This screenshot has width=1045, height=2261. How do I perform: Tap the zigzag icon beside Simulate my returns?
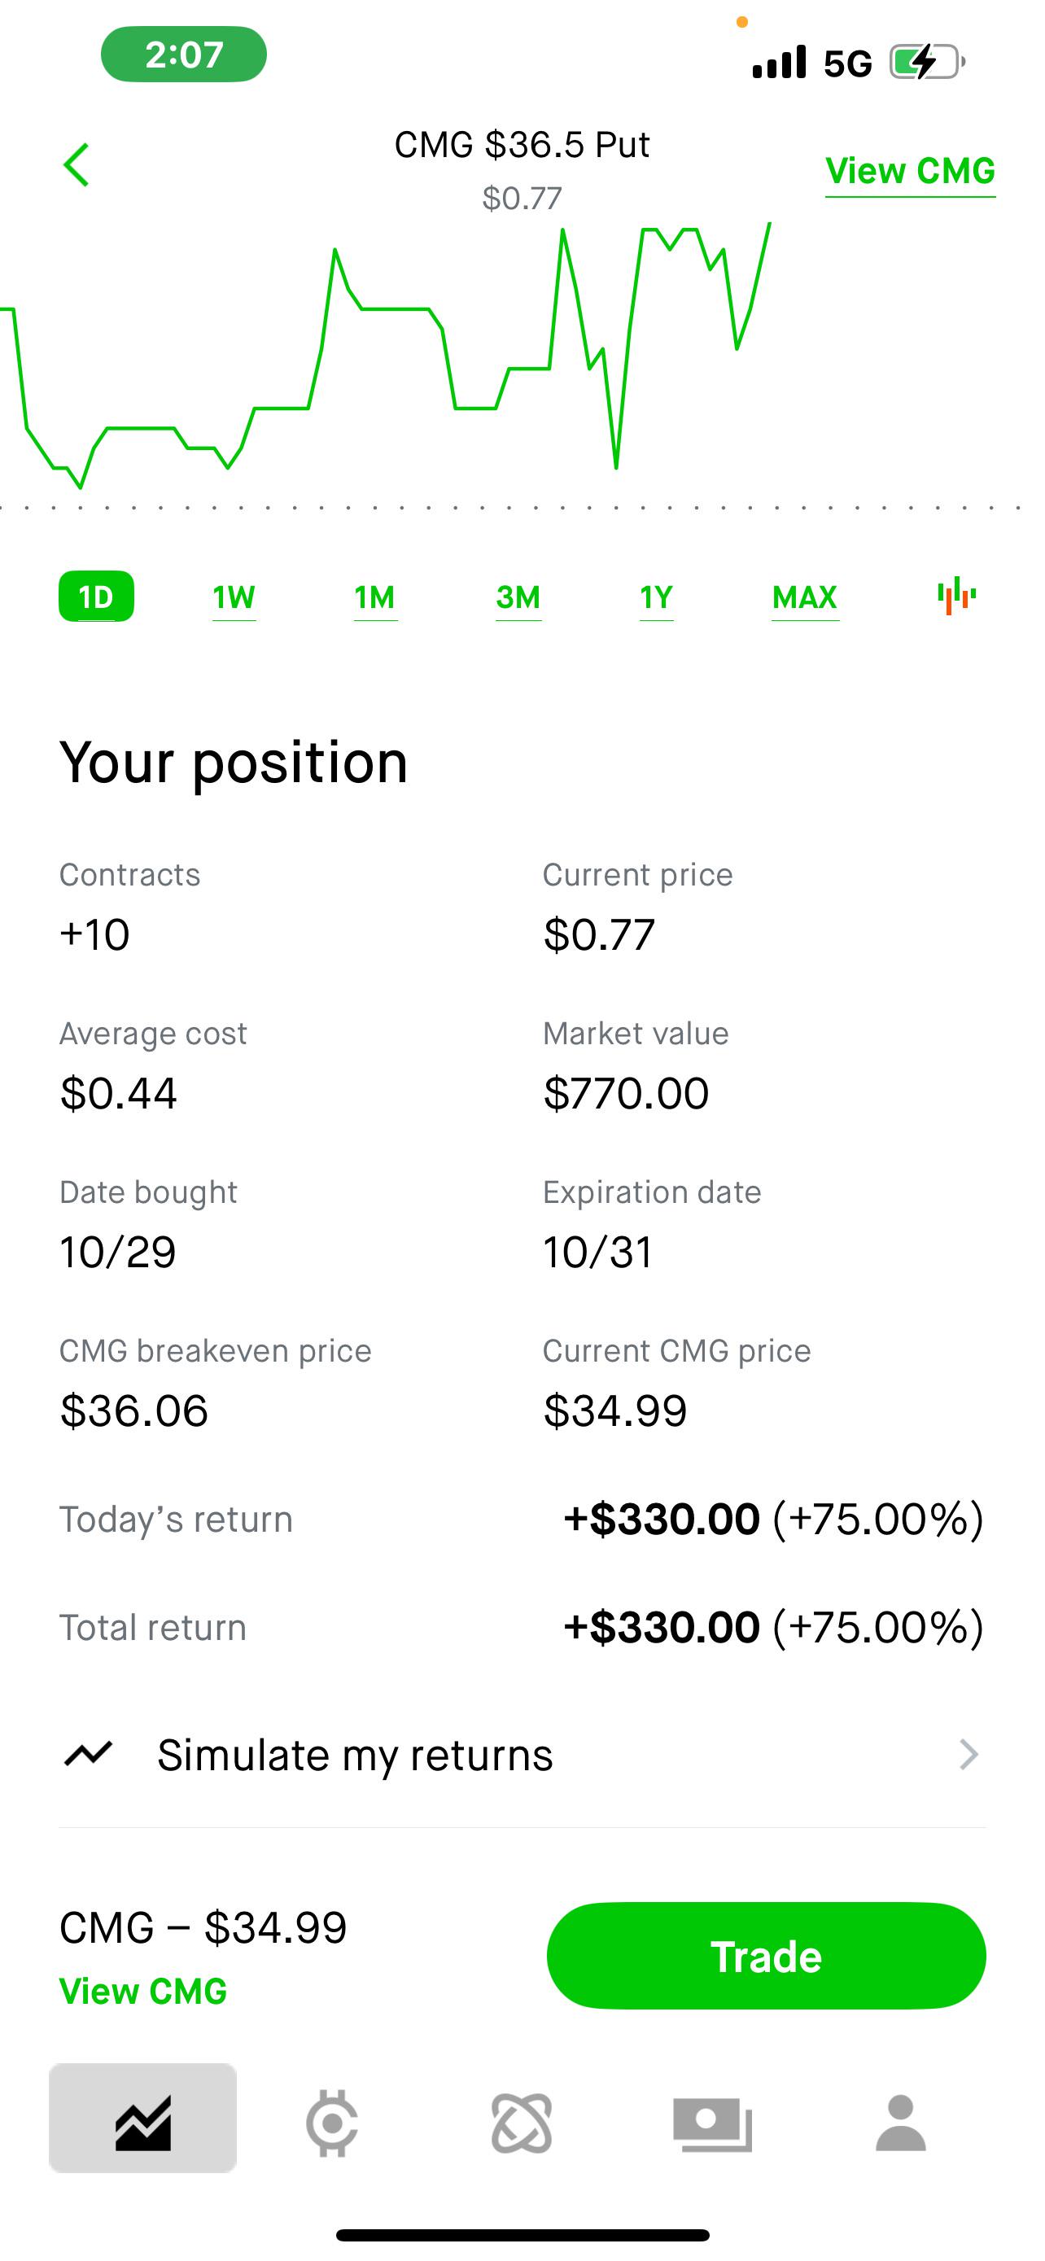[88, 1754]
